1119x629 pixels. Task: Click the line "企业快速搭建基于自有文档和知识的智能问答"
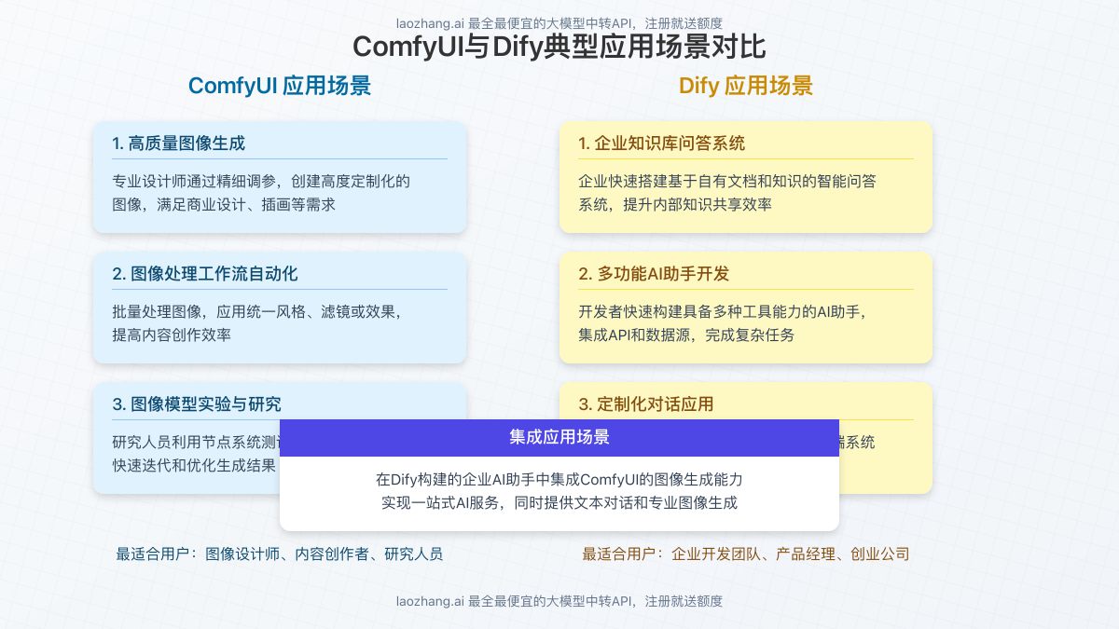[x=727, y=181]
